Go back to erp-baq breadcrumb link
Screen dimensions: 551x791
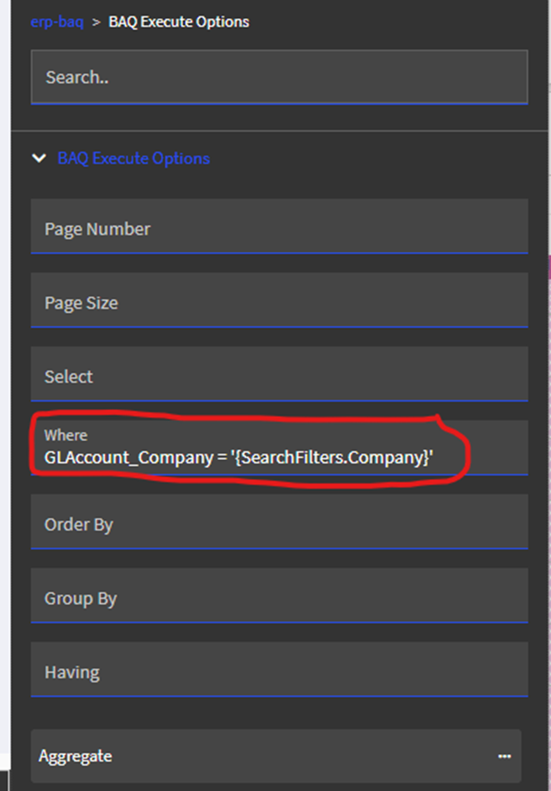click(x=57, y=21)
